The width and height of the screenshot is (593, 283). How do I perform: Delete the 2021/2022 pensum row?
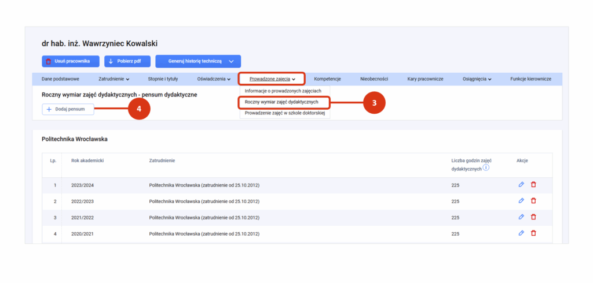[533, 217]
